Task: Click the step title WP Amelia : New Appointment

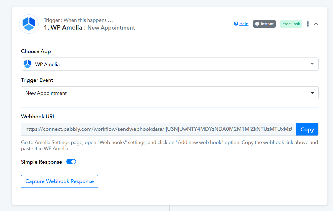Action: click(89, 28)
